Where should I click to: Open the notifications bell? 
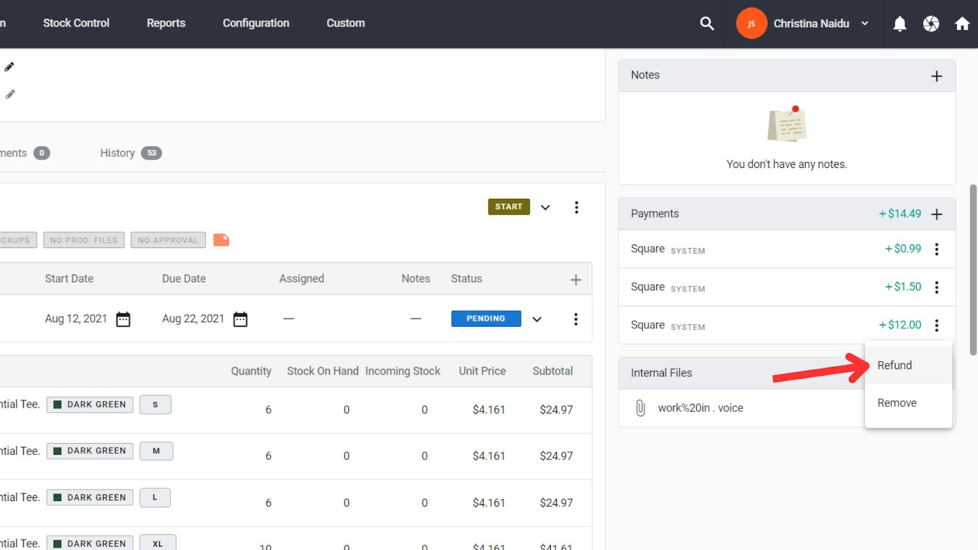click(900, 23)
